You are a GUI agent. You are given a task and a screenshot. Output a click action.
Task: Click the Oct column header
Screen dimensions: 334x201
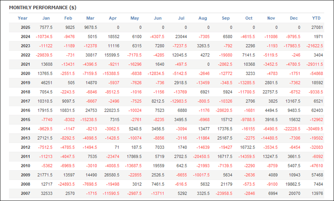click(x=249, y=18)
